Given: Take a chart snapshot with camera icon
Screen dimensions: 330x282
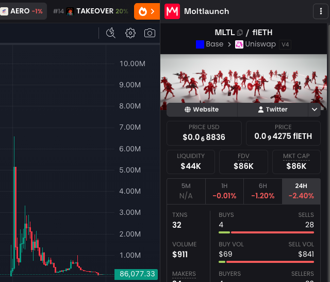Looking at the screenshot, I should 150,33.
